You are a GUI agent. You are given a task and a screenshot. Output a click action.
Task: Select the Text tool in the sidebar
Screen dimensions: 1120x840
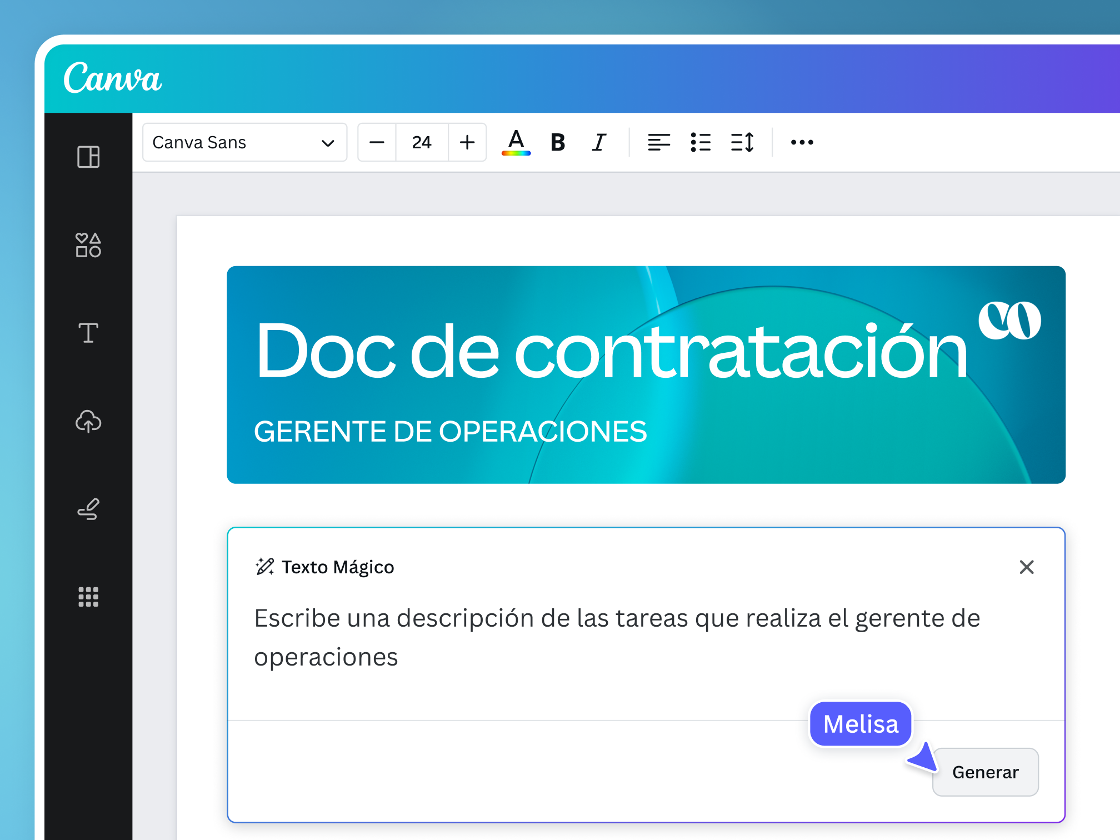pos(88,333)
